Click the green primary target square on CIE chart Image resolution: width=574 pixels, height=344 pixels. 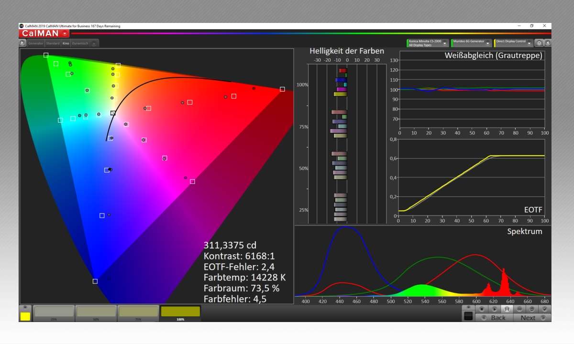pos(46,55)
